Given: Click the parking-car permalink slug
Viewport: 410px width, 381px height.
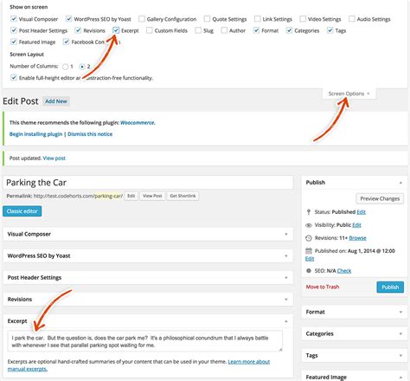Looking at the screenshot, I should [108, 196].
